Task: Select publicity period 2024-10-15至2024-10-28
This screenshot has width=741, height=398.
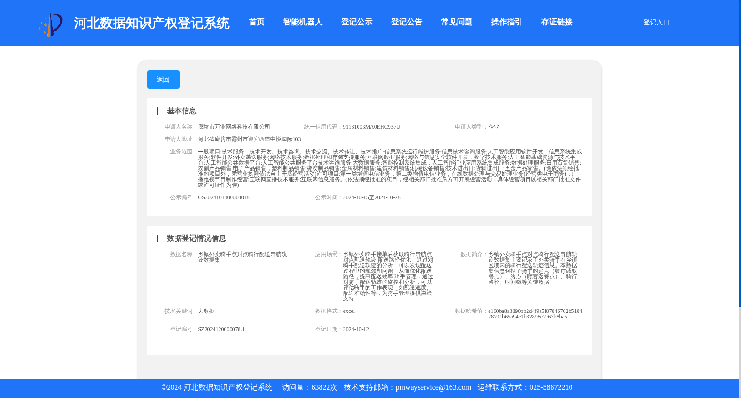Action: pos(372,197)
